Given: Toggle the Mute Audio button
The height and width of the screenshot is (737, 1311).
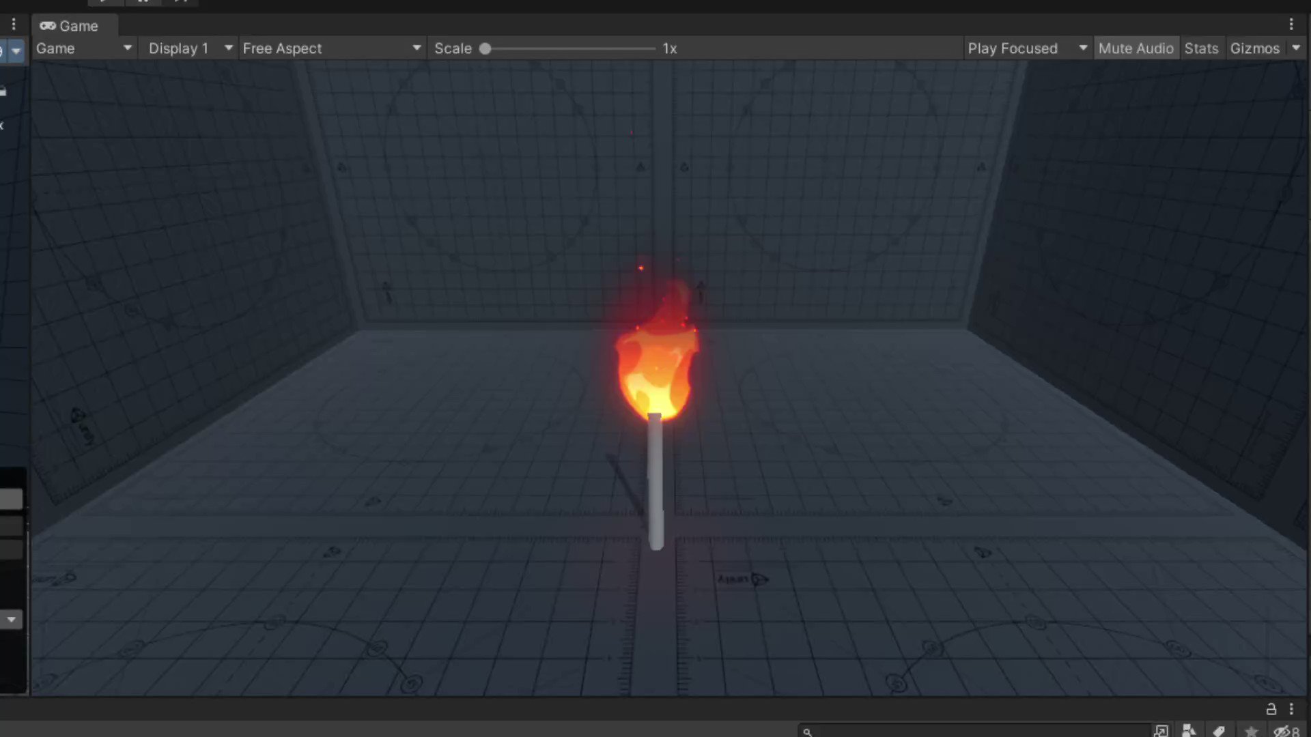Looking at the screenshot, I should tap(1136, 48).
